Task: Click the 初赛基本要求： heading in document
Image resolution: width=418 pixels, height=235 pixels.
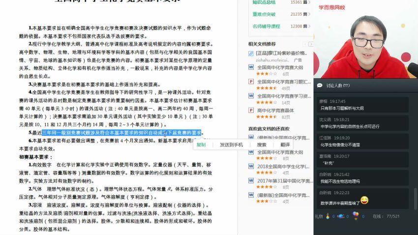Action: point(36,157)
